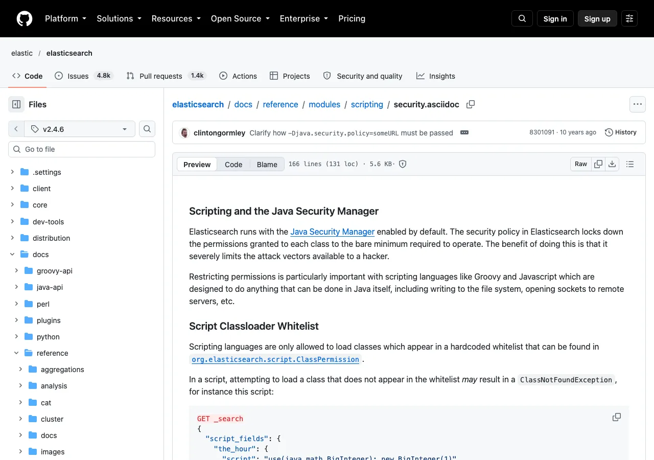Image resolution: width=654 pixels, height=460 pixels.
Task: Open the Raw file view
Action: 581,164
